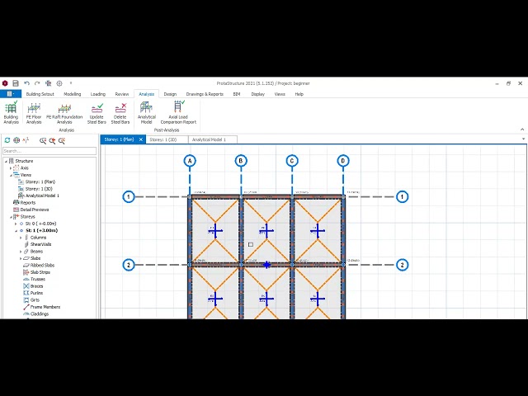
Task: Expand the Axis tree node
Action: 11,168
